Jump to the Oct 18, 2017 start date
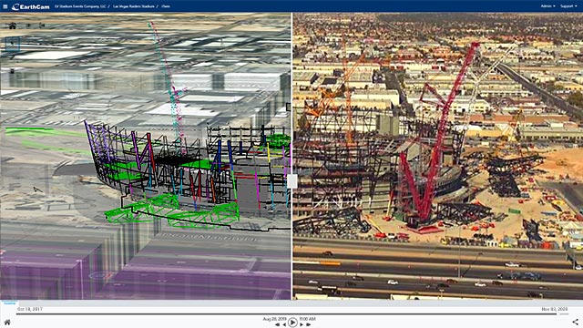583x328 pixels. [x=30, y=309]
